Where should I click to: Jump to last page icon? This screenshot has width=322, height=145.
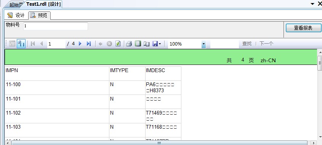click(x=89, y=44)
